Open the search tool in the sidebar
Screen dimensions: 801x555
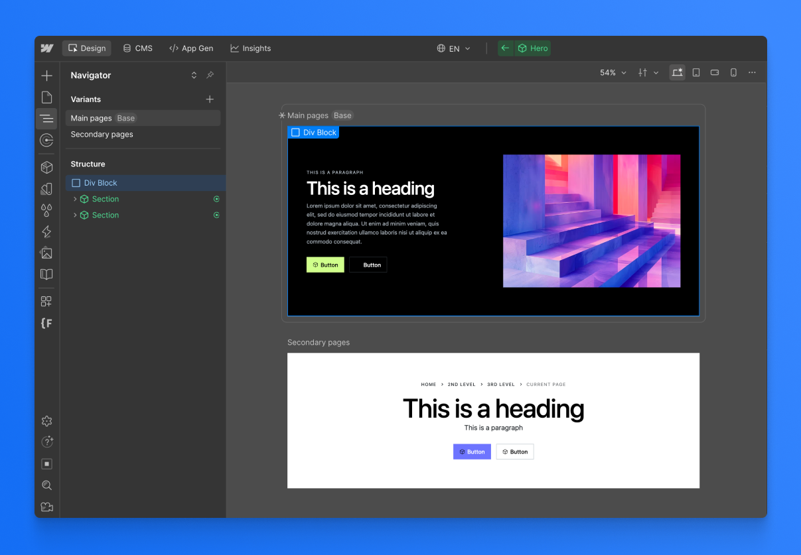[46, 485]
